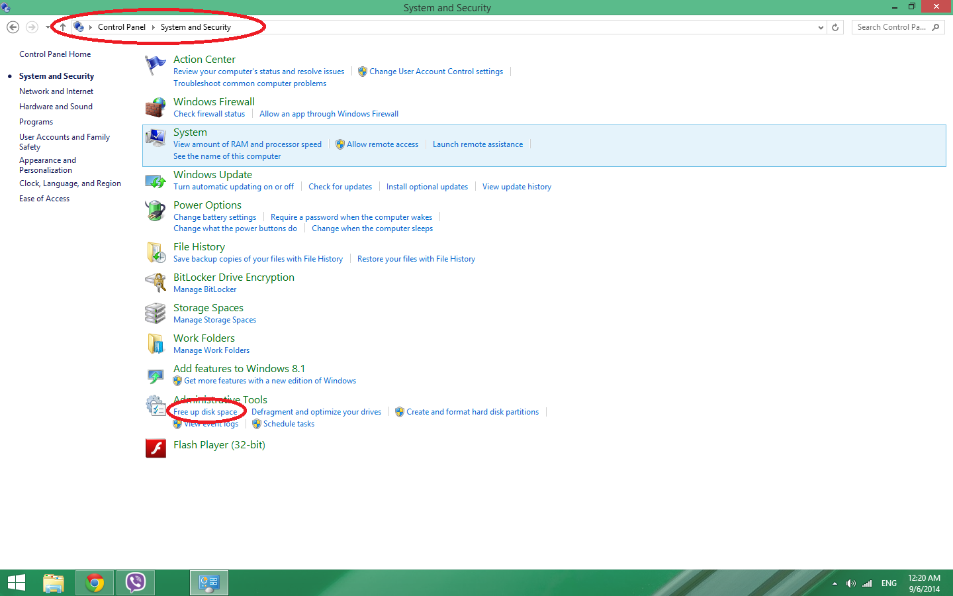Screen dimensions: 953x596
Task: Select the Control Panel taskbar button
Action: [209, 583]
